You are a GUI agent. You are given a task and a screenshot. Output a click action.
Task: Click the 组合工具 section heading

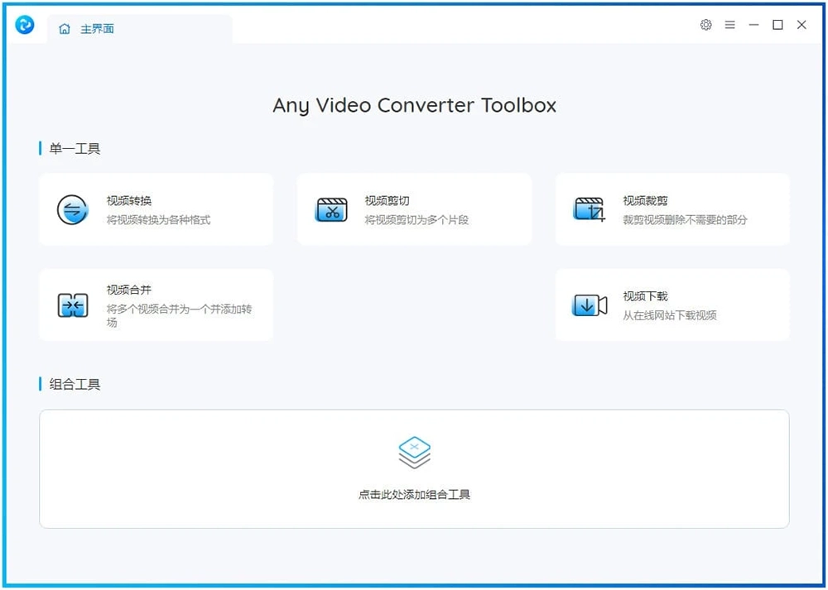click(73, 384)
